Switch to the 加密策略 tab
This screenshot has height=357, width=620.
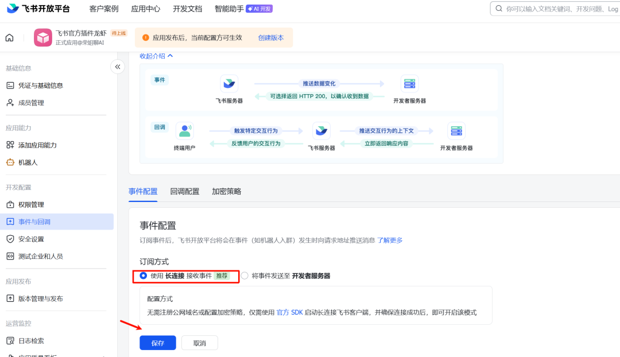(227, 191)
